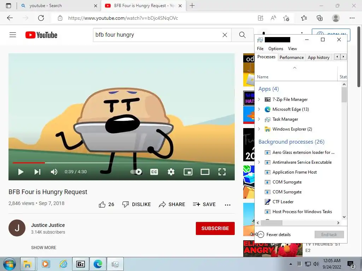Save video to a playlist

(x=204, y=204)
